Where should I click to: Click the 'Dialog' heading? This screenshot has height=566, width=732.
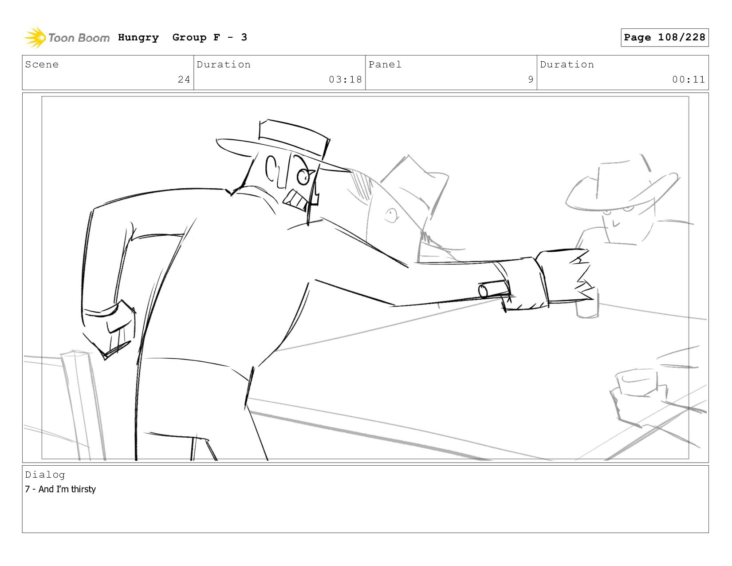point(45,475)
